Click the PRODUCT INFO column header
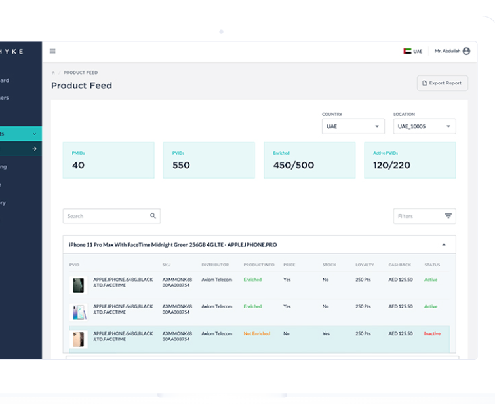495x404 pixels. [259, 265]
